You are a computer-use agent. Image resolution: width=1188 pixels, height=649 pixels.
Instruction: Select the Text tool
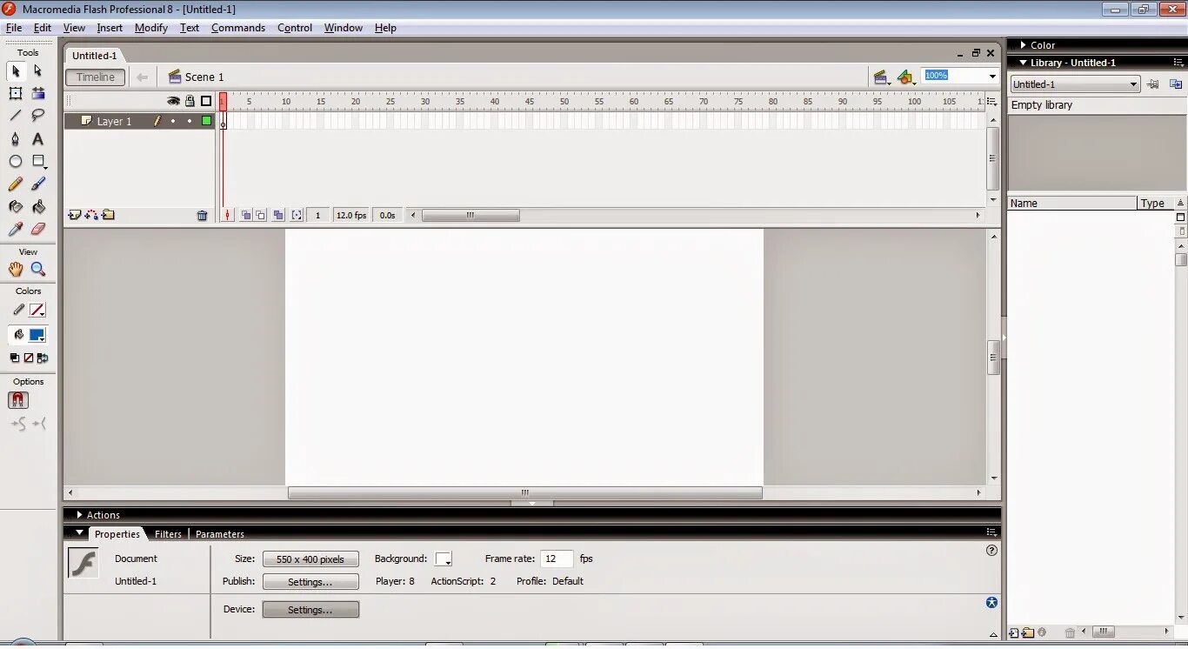coord(38,139)
